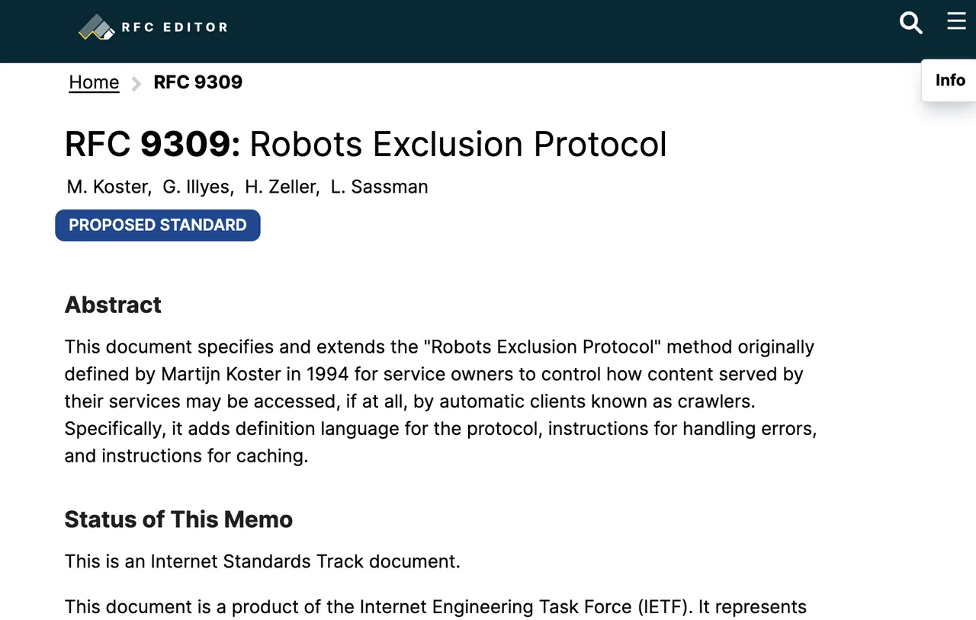Click the RFC EDITOR wordmark text

[175, 27]
